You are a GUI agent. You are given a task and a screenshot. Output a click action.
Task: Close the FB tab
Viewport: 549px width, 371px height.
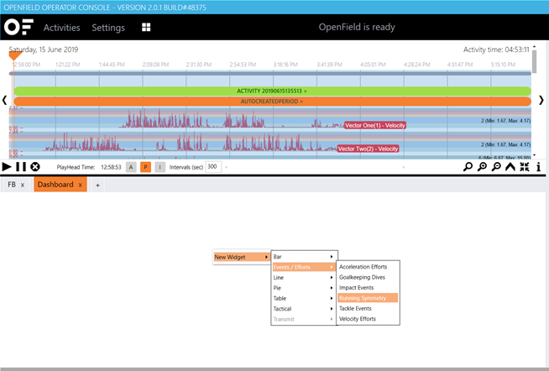pyautogui.click(x=23, y=185)
